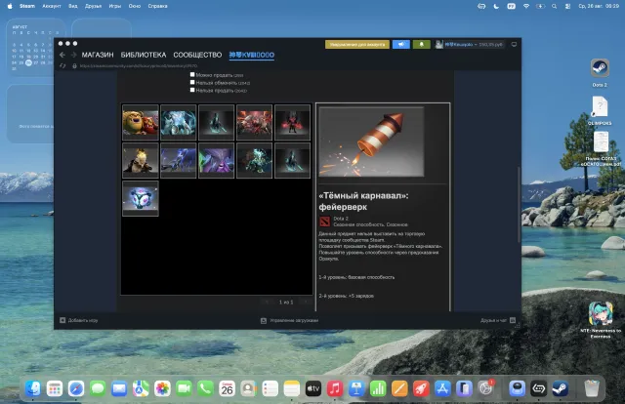Screen dimensions: 625x404
Task: Click Добавить игру at bottom left
Action: (x=79, y=320)
